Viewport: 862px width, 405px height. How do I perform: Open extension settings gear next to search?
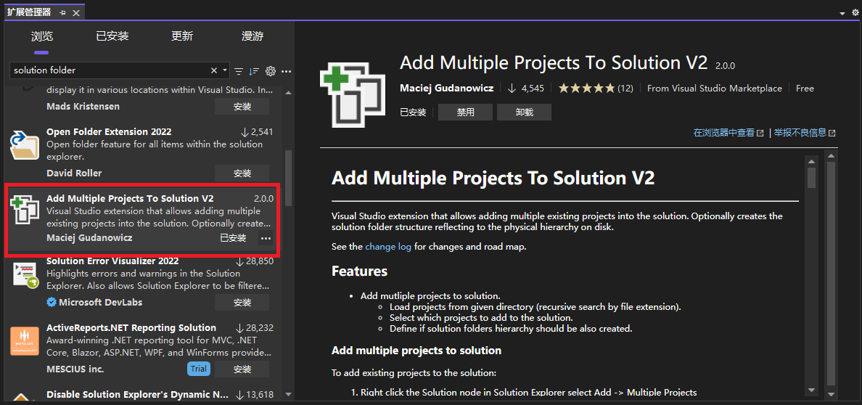tap(270, 71)
